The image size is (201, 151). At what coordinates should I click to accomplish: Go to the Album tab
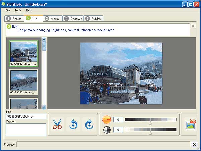52,19
